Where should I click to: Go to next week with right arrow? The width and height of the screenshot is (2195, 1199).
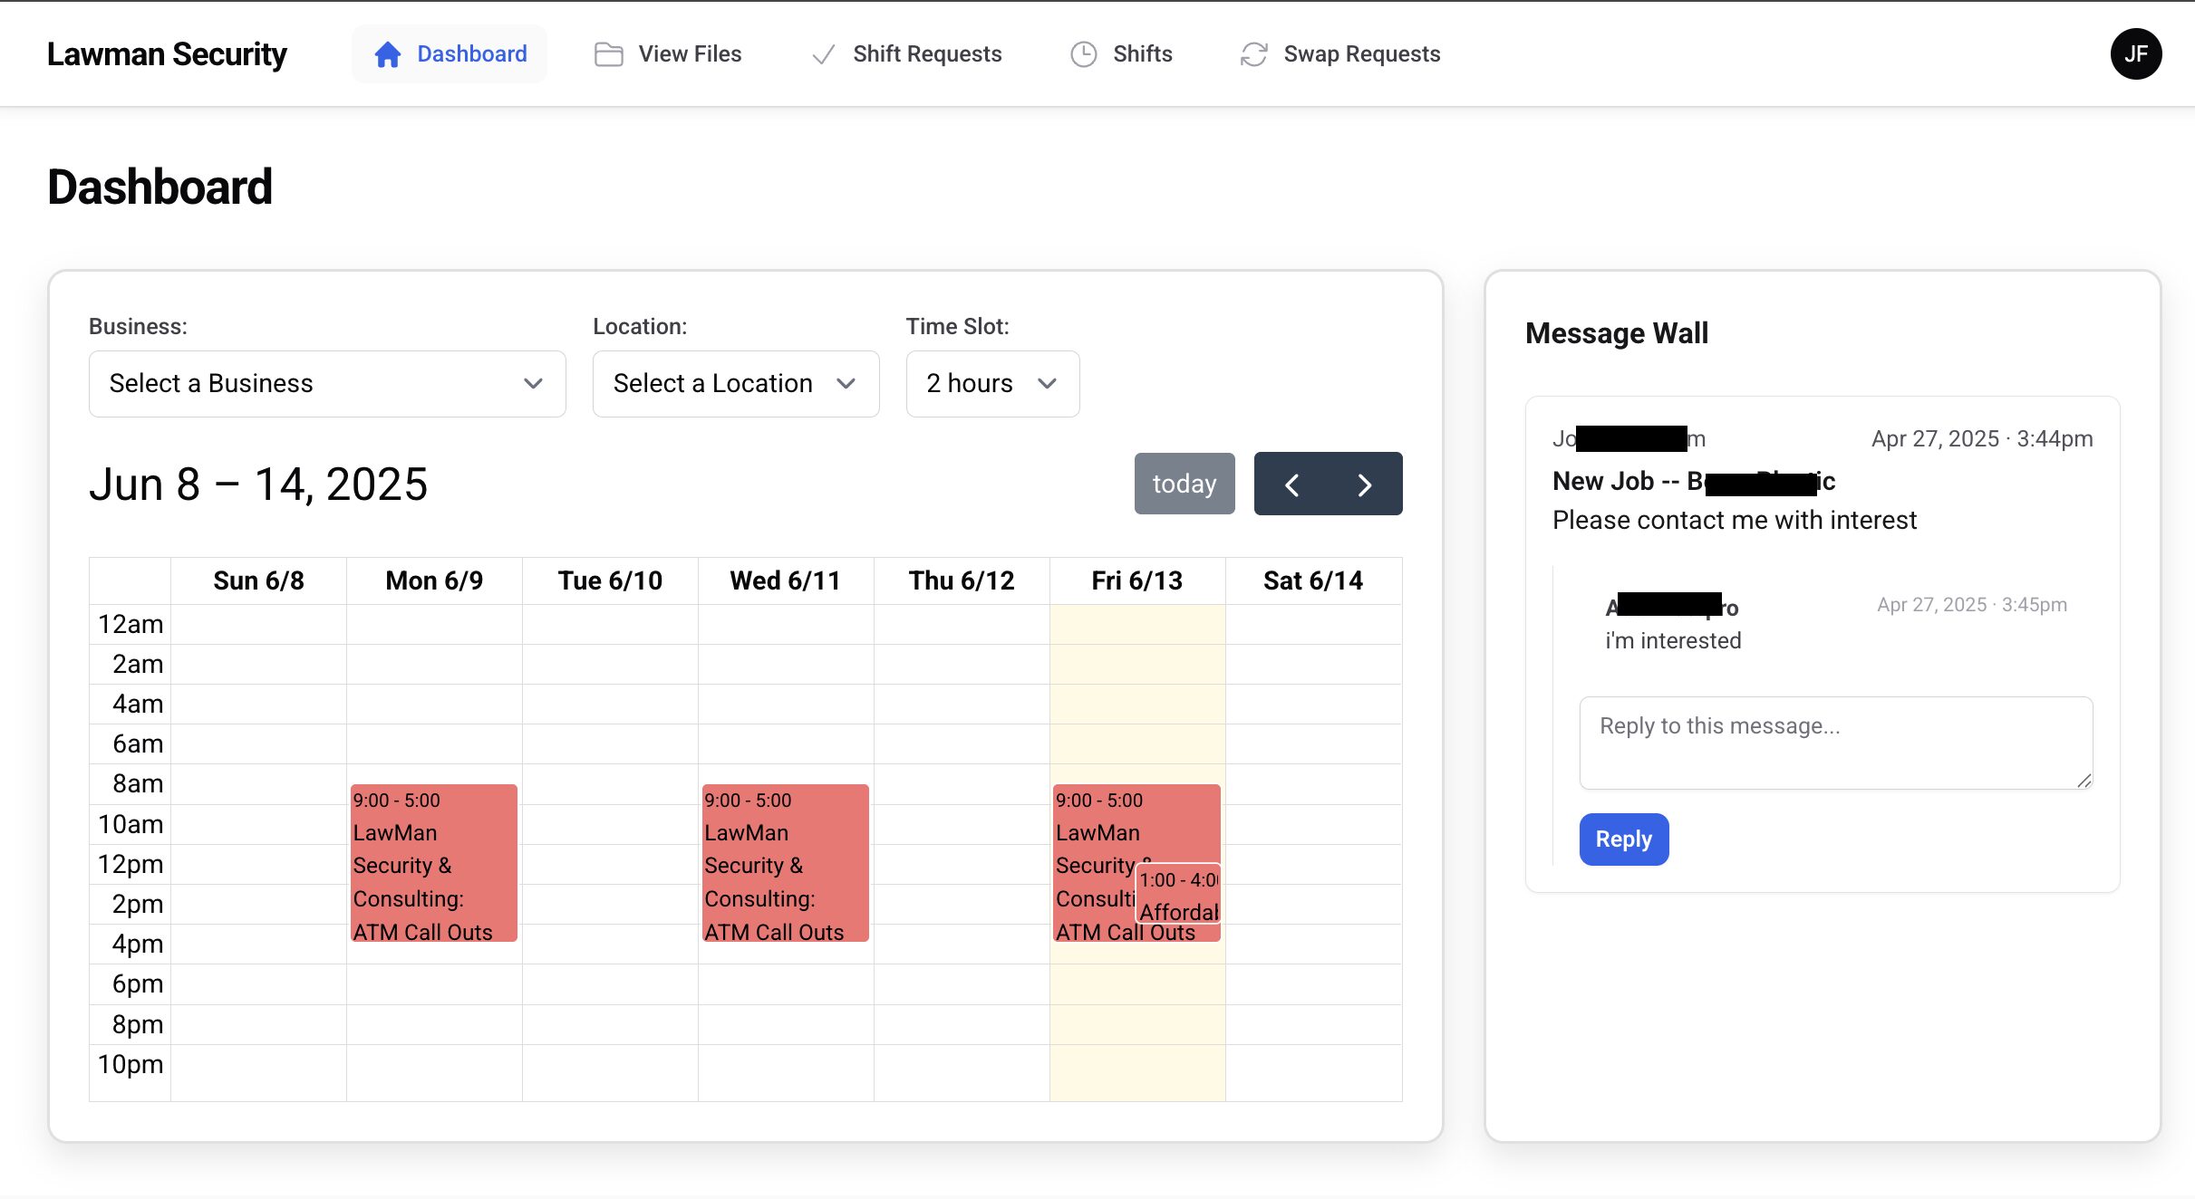pos(1365,484)
